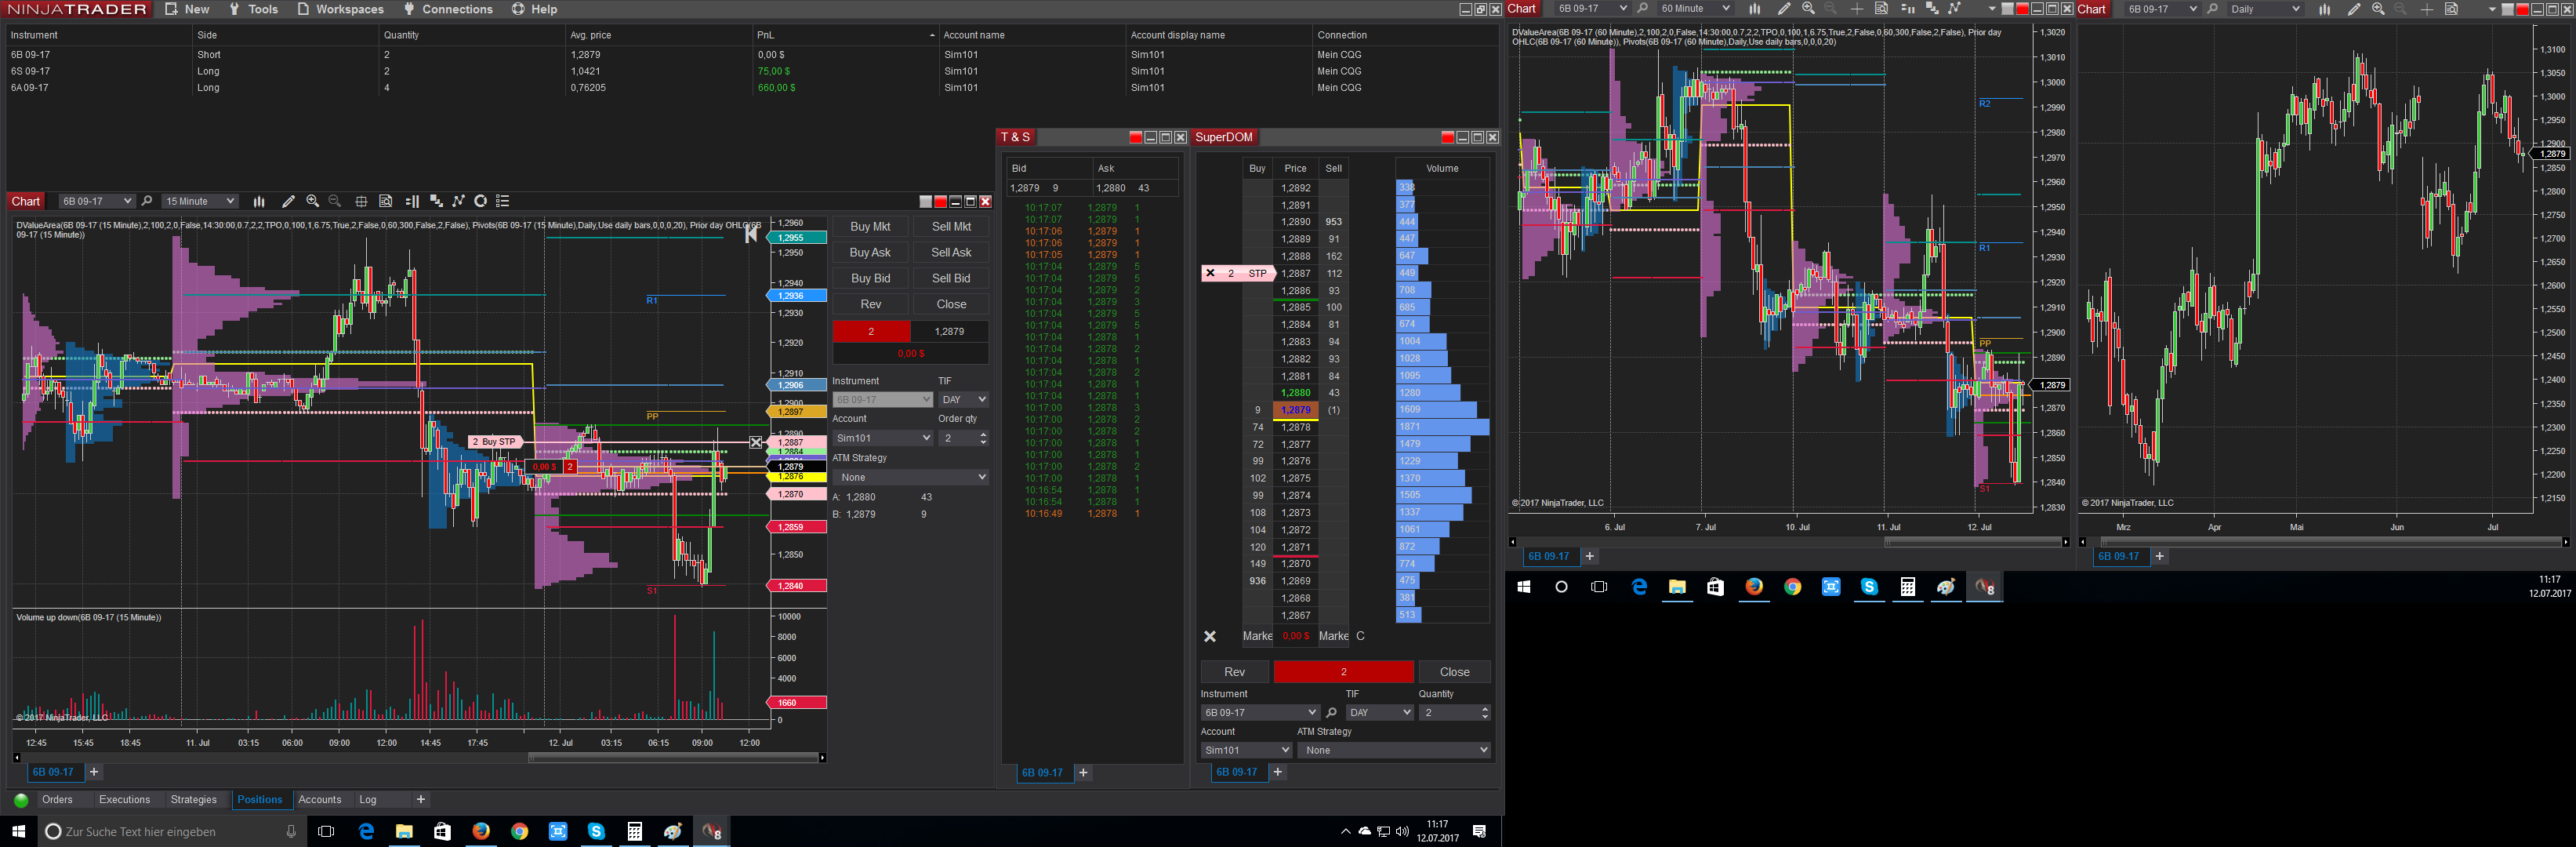Screen dimensions: 2576x847
Task: Open the Workspaces menu
Action: (x=340, y=9)
